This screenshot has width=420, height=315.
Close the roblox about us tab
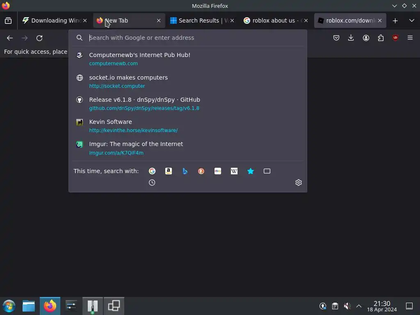point(306,21)
